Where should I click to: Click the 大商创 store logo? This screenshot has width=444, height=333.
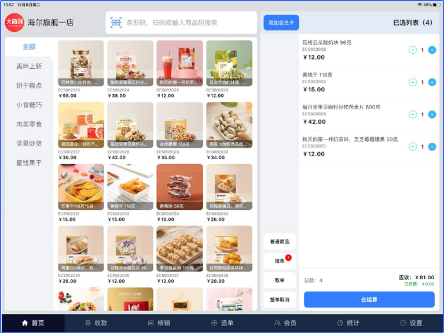pos(14,23)
